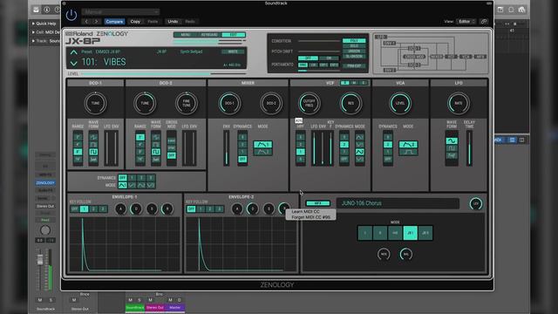The height and width of the screenshot is (314, 558).
Task: Choose Forget MIDI CC #95
Action: tap(310, 217)
